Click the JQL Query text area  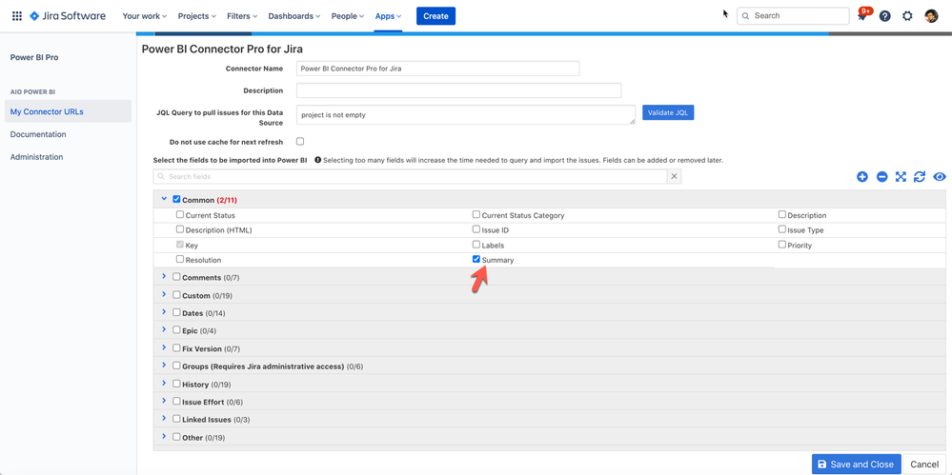click(x=466, y=114)
